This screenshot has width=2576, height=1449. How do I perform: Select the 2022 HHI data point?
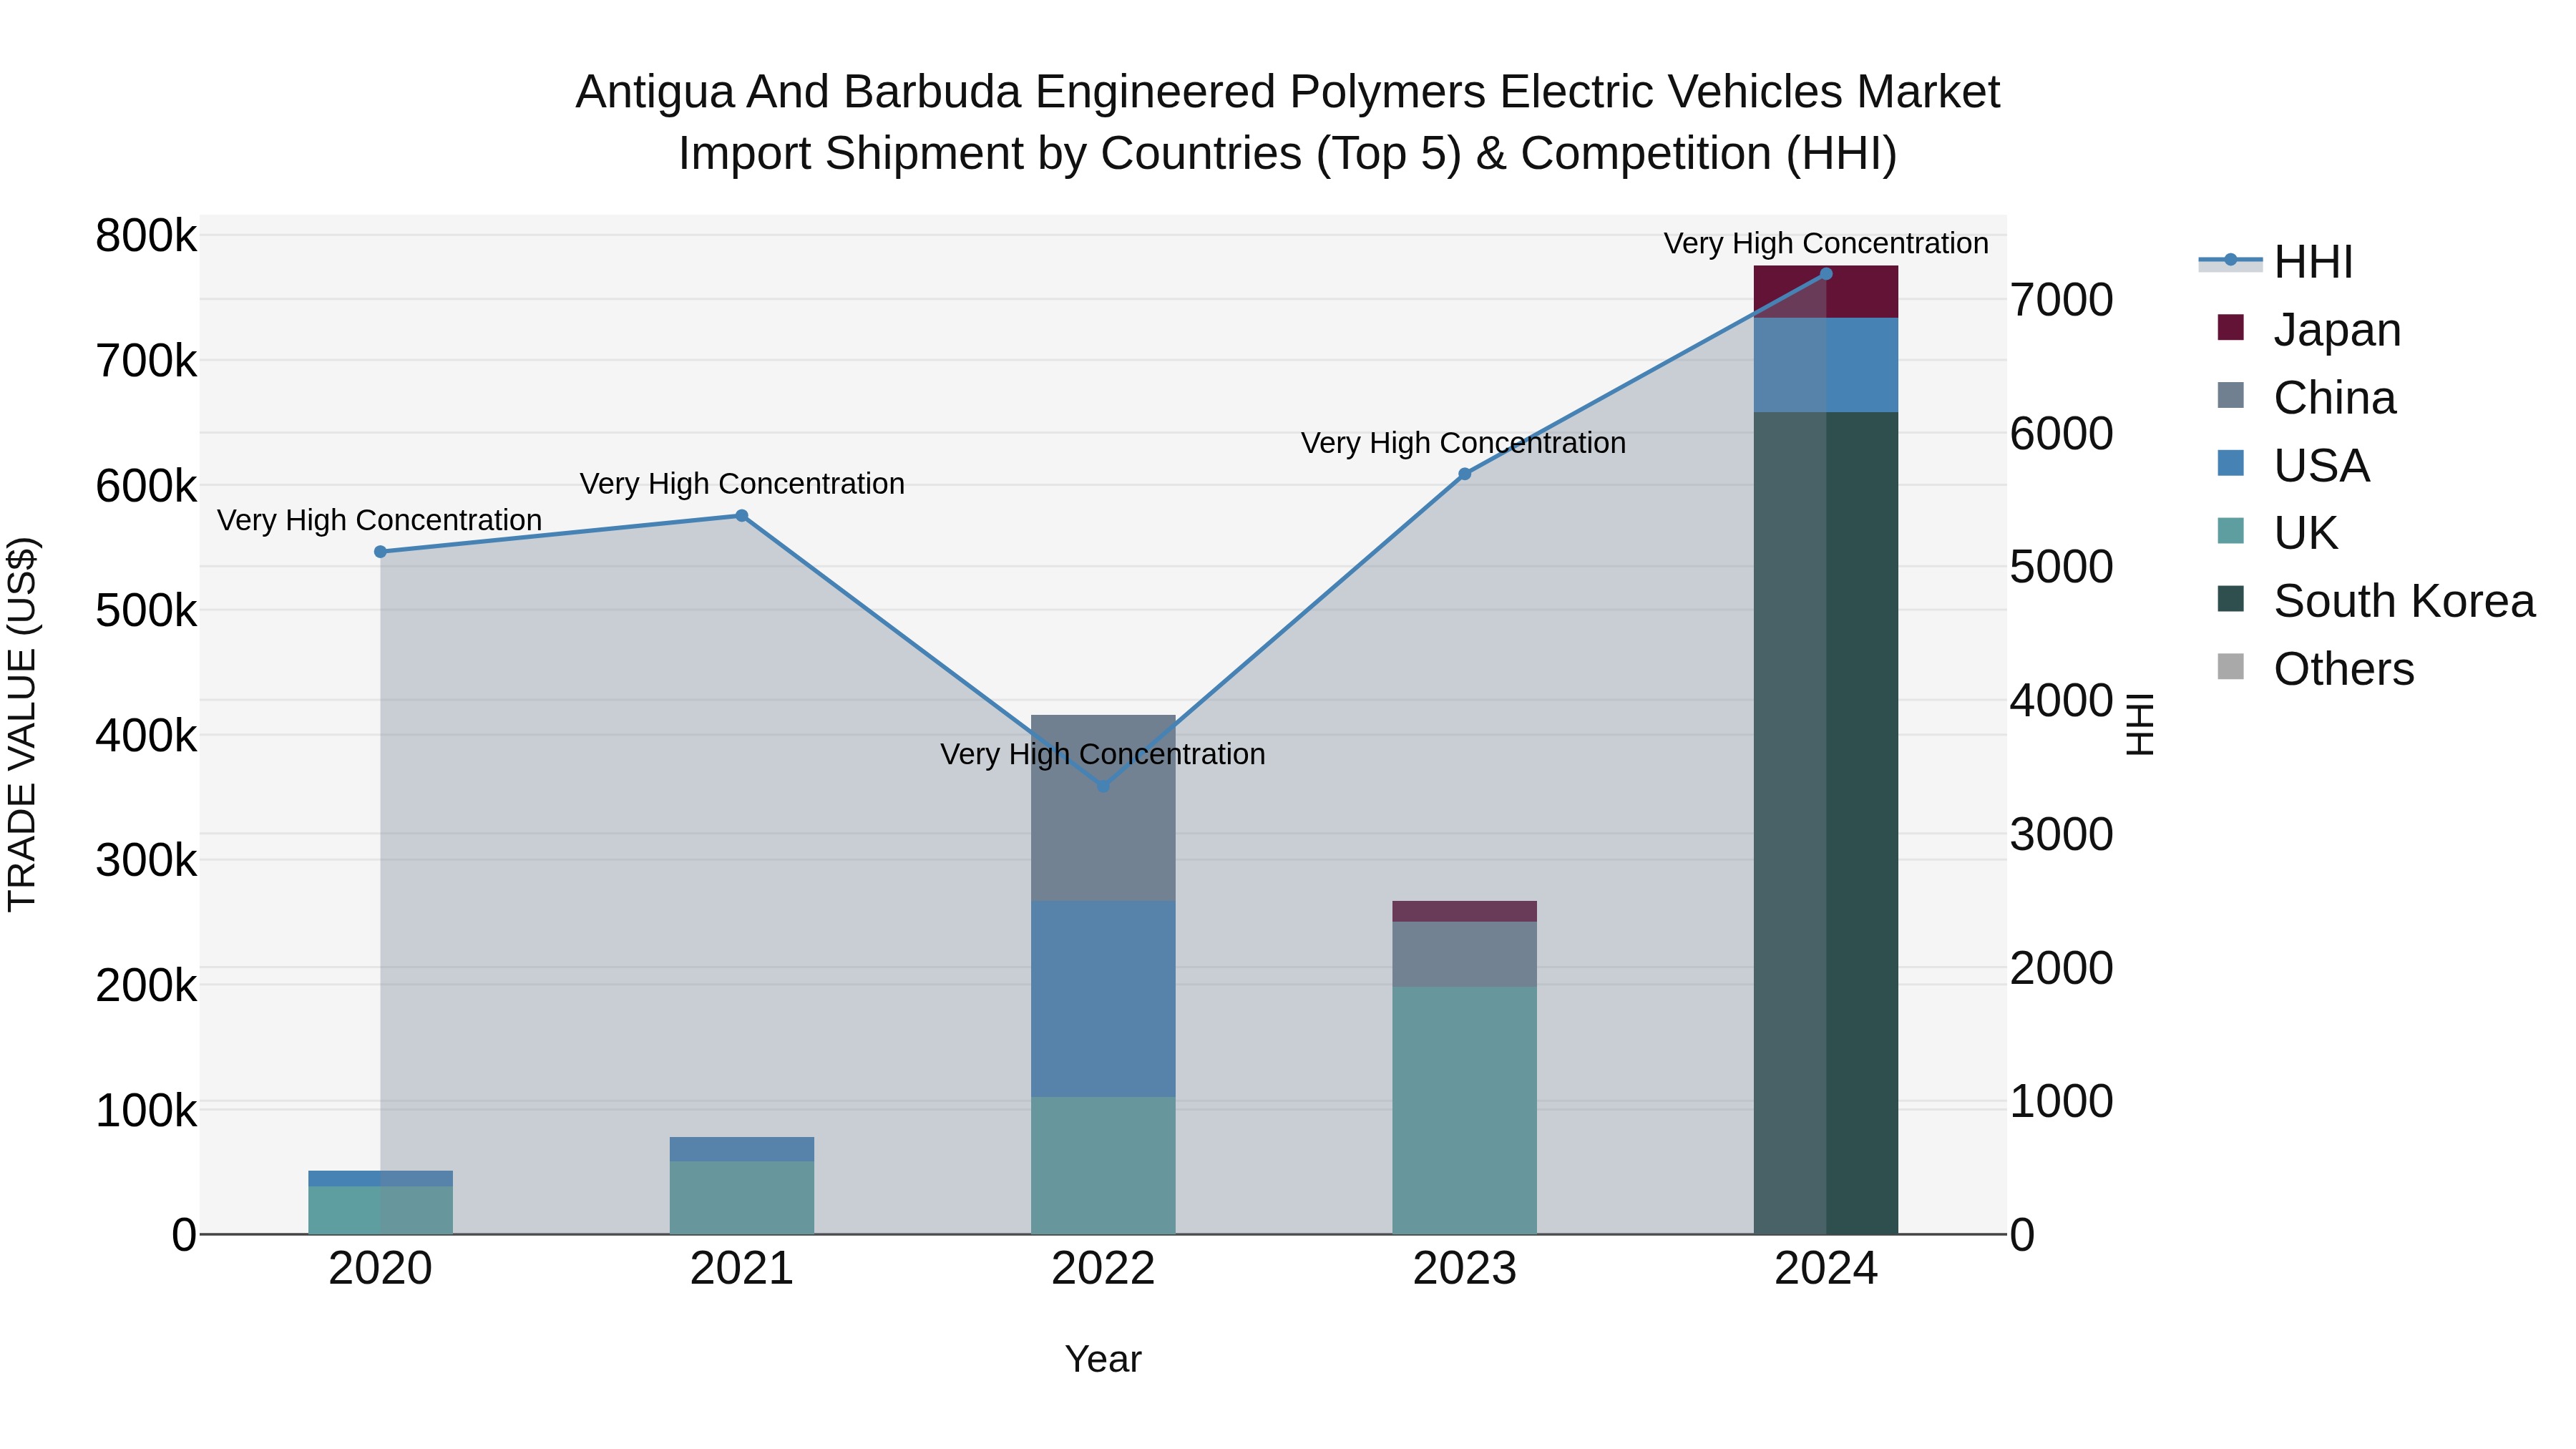click(x=1103, y=786)
